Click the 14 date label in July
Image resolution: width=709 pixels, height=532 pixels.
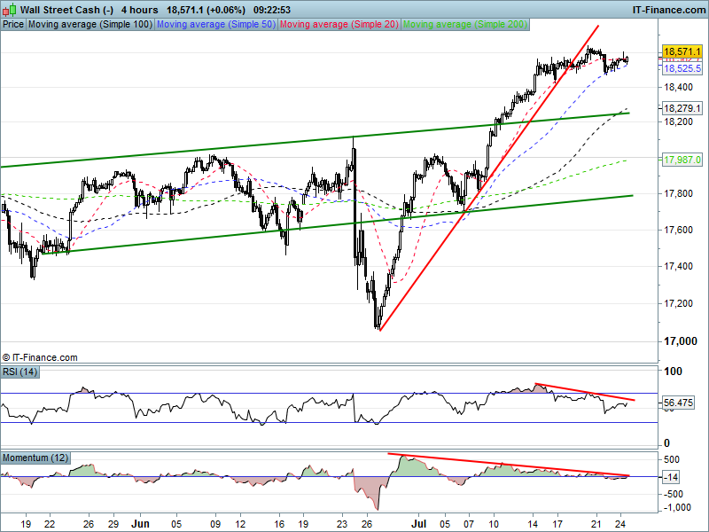tap(534, 524)
